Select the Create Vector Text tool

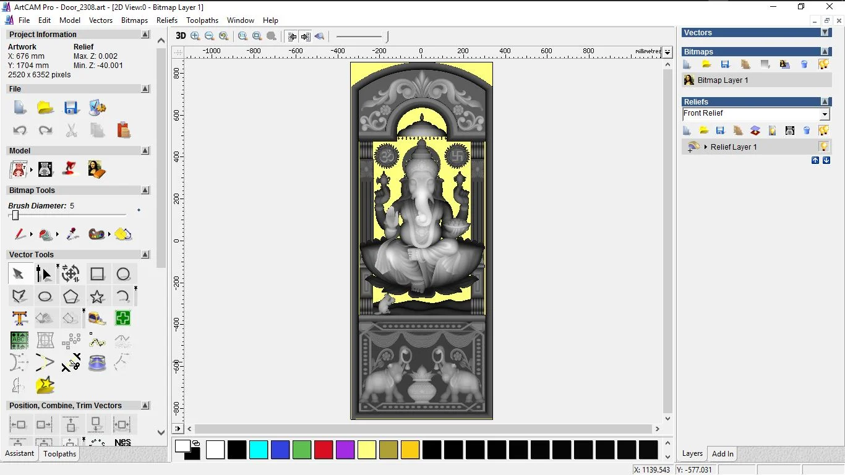[x=19, y=319]
